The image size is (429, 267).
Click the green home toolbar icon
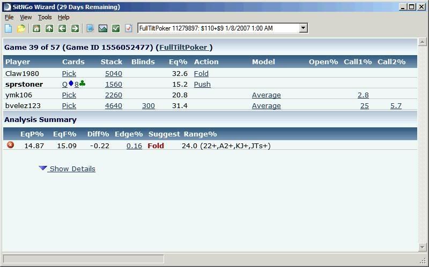click(36, 28)
